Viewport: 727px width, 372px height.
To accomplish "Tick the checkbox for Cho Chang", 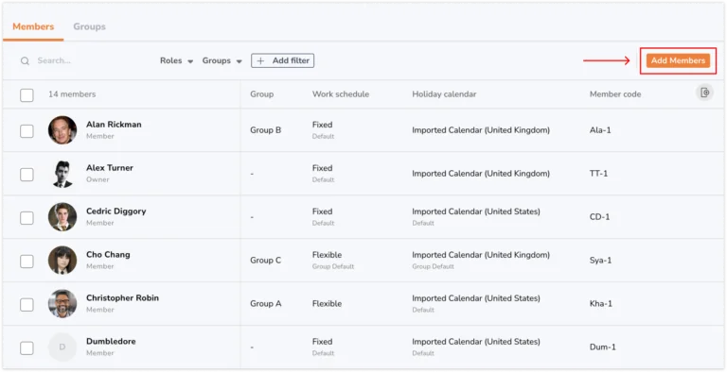I will (27, 262).
